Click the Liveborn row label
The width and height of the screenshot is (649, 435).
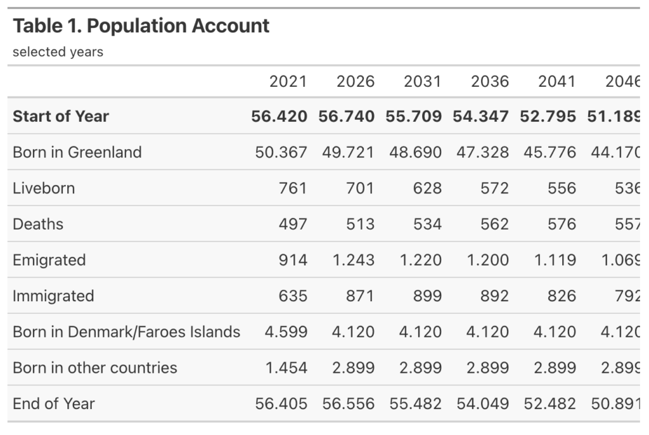pyautogui.click(x=44, y=188)
